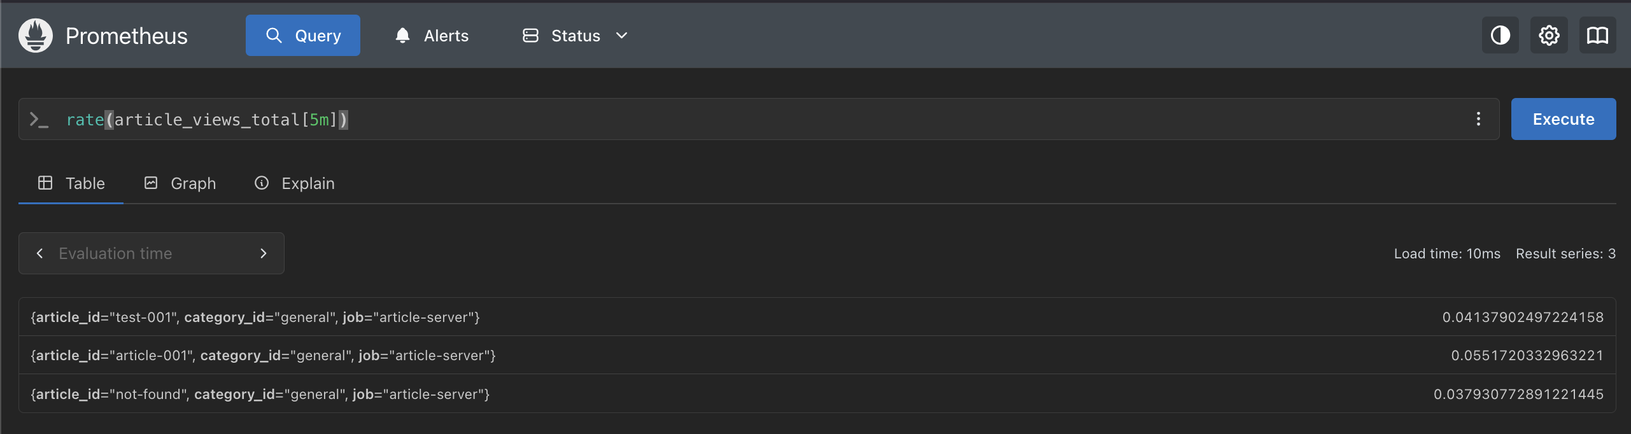Open the settings gear icon
The image size is (1631, 434).
1549,36
